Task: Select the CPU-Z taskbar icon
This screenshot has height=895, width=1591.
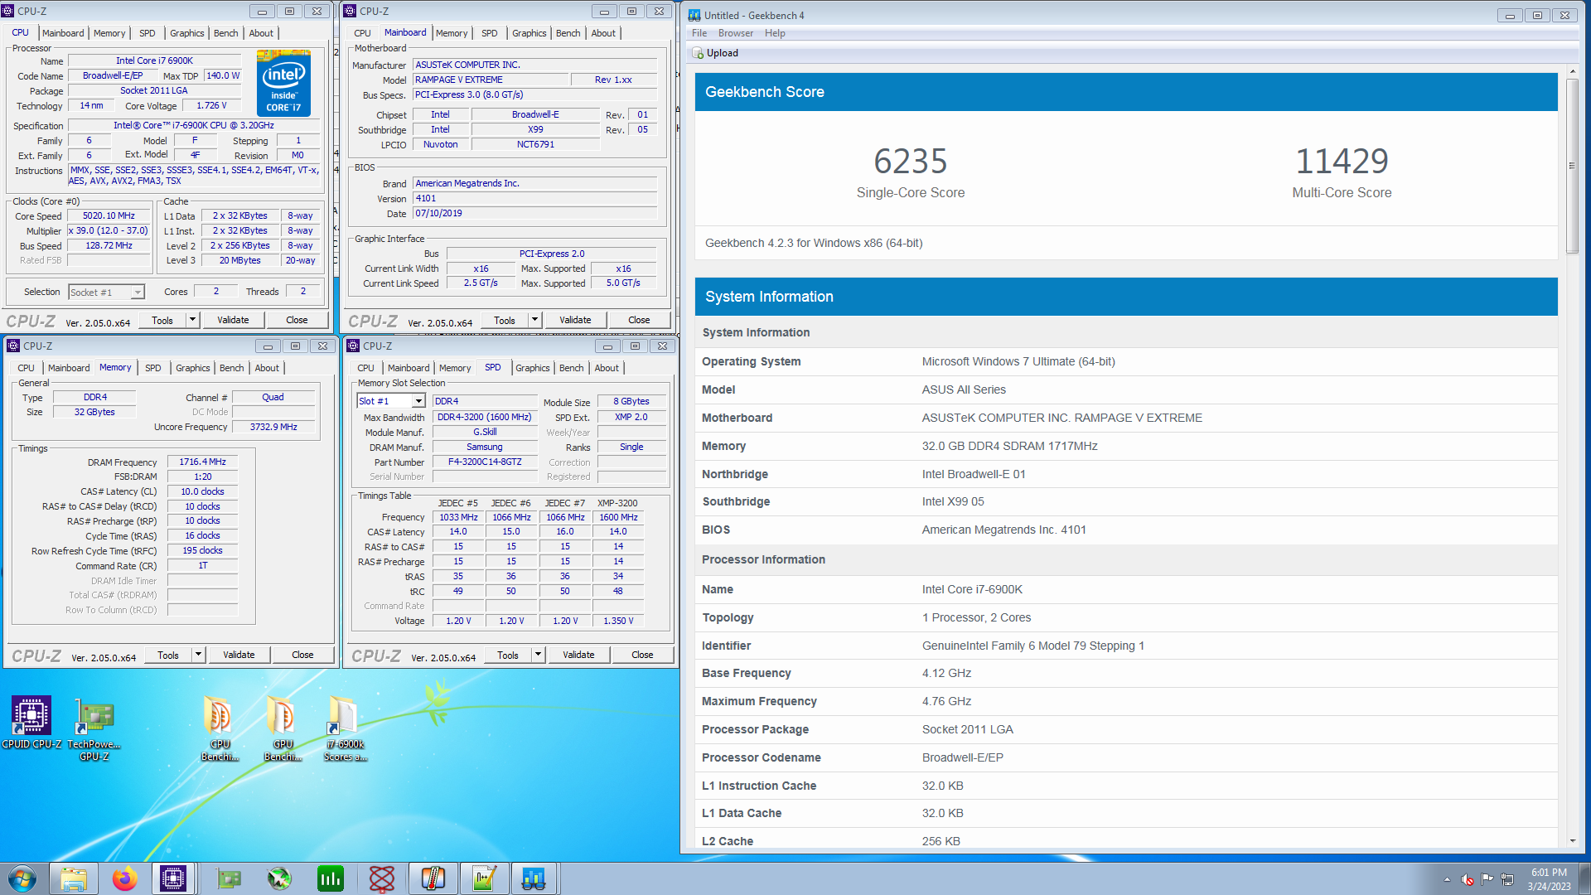Action: (173, 878)
